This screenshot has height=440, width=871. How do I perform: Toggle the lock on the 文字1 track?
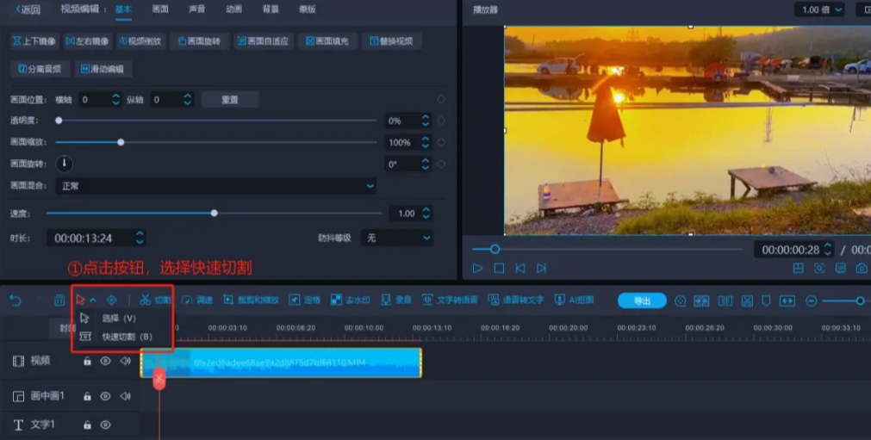(87, 425)
